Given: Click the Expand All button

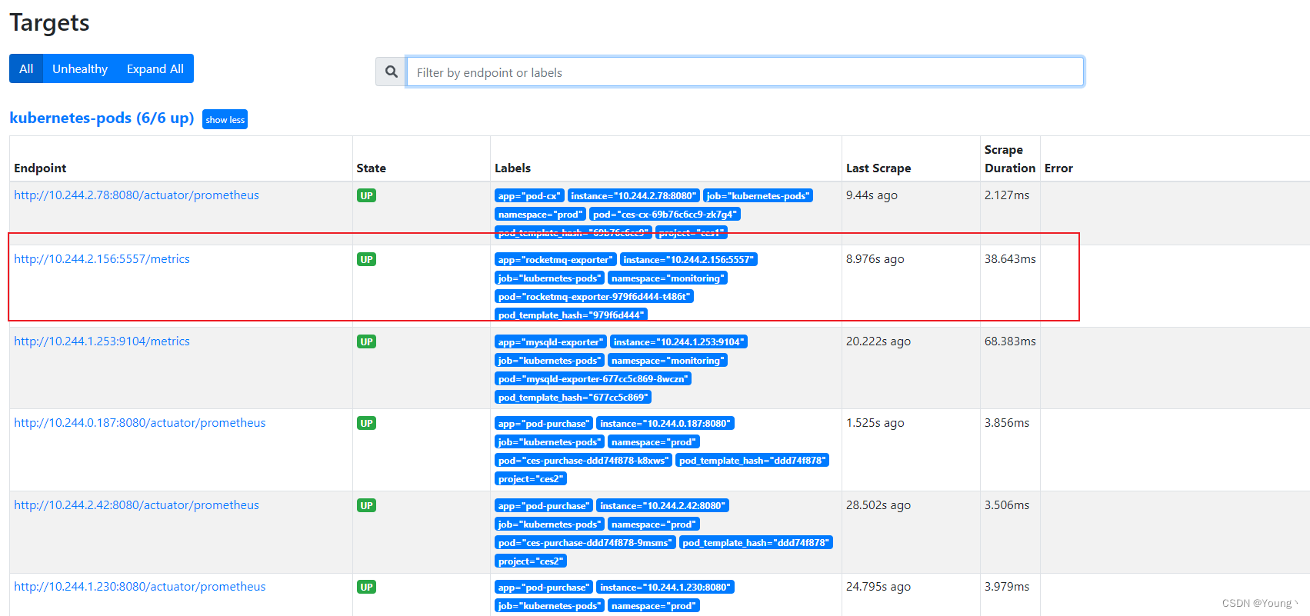Looking at the screenshot, I should pos(155,68).
